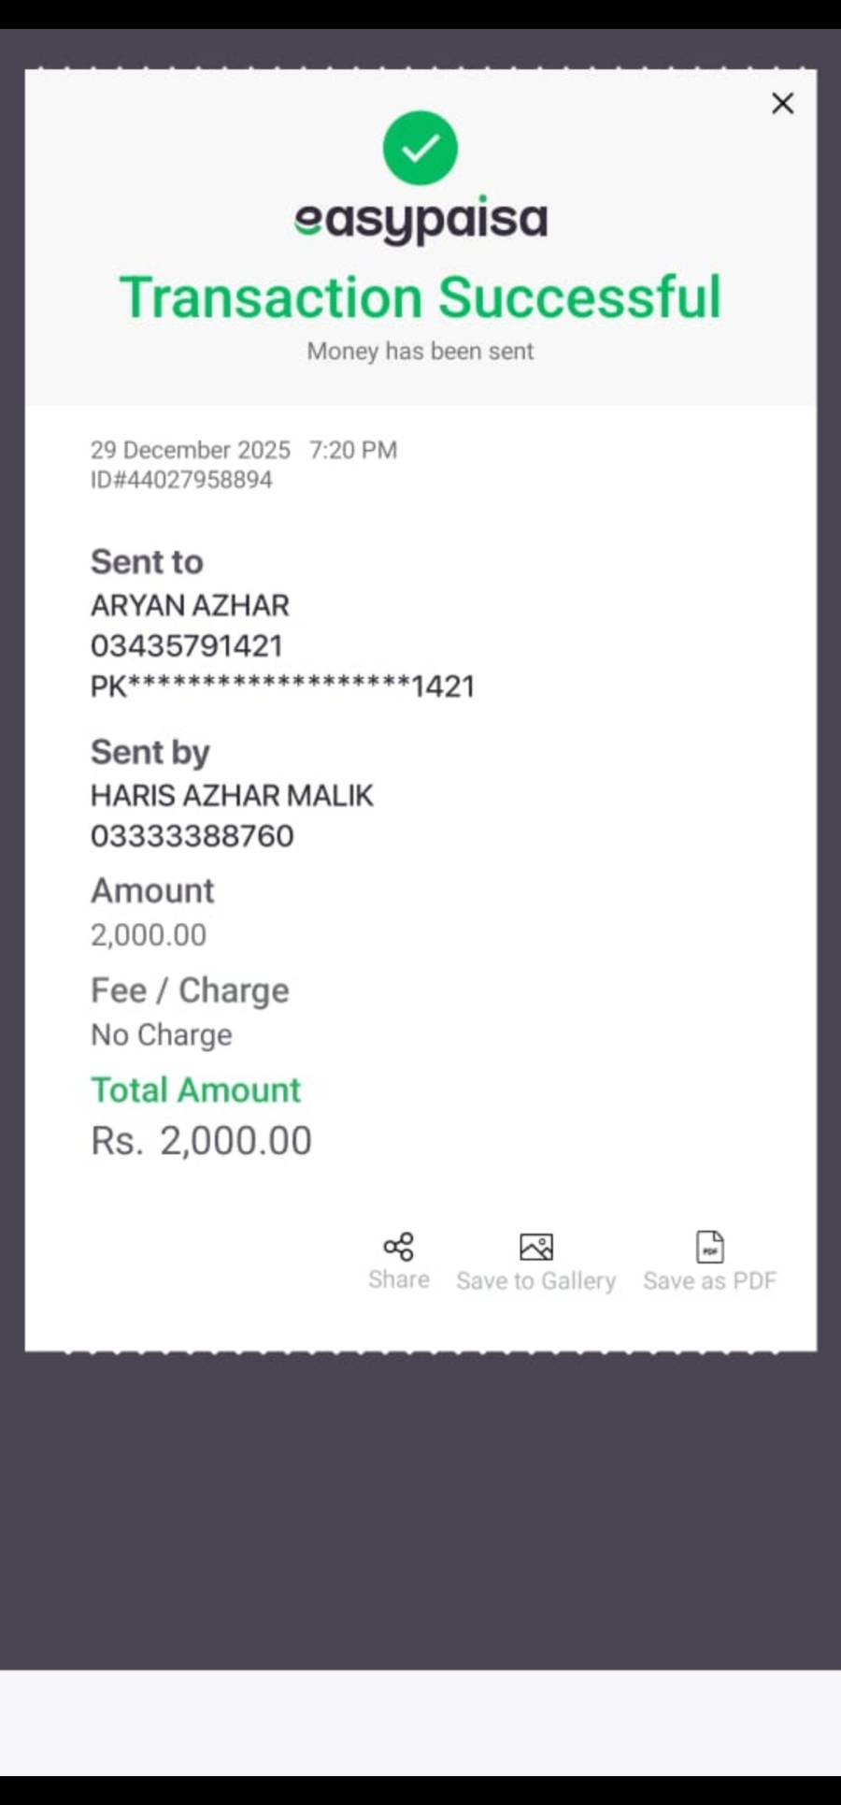This screenshot has height=1805, width=841.
Task: Tap the masked PK account number
Action: (282, 686)
